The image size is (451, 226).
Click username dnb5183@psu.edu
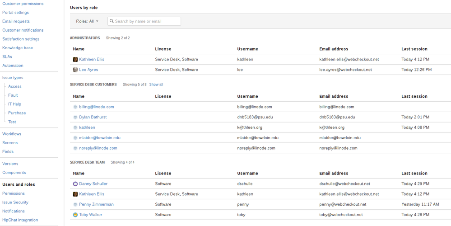[x=255, y=117]
